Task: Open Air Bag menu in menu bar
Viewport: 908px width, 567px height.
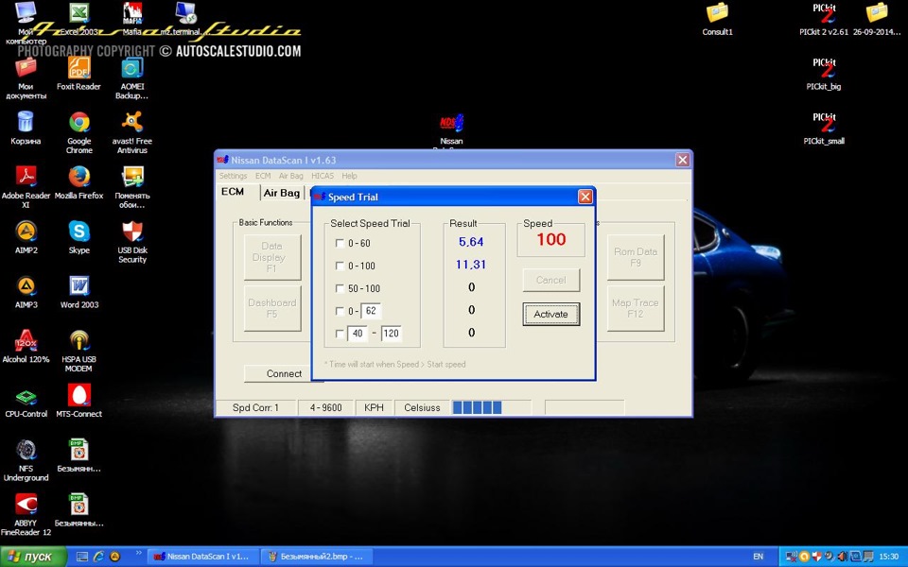Action: [290, 176]
